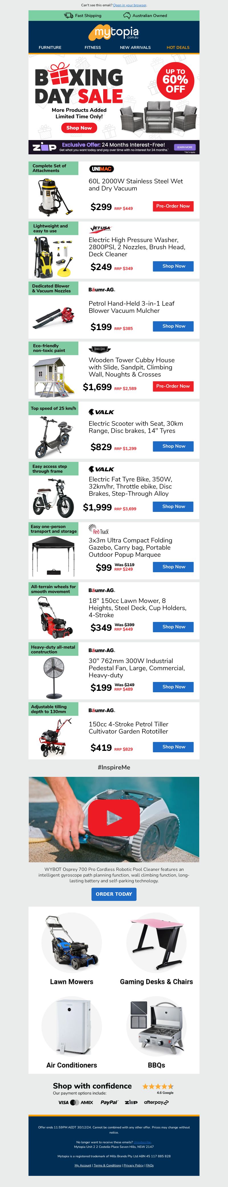Screen dimensions: 228x1187
Task: Open the FURNITURE menu item
Action: 50,47
